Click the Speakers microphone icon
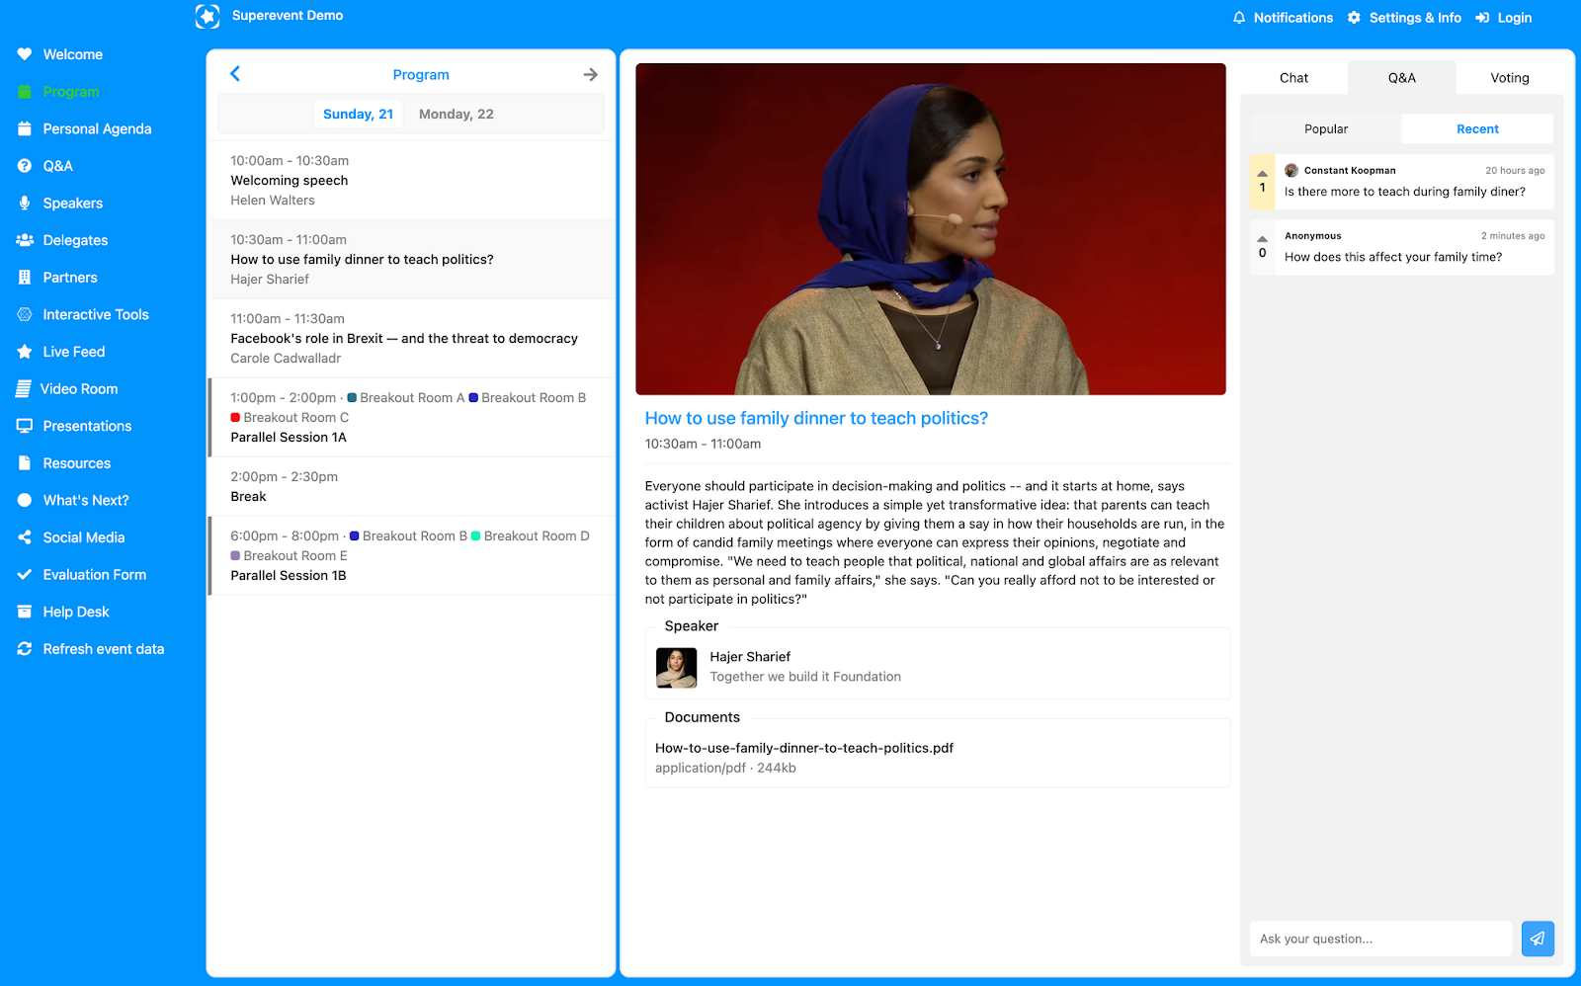 coord(25,203)
